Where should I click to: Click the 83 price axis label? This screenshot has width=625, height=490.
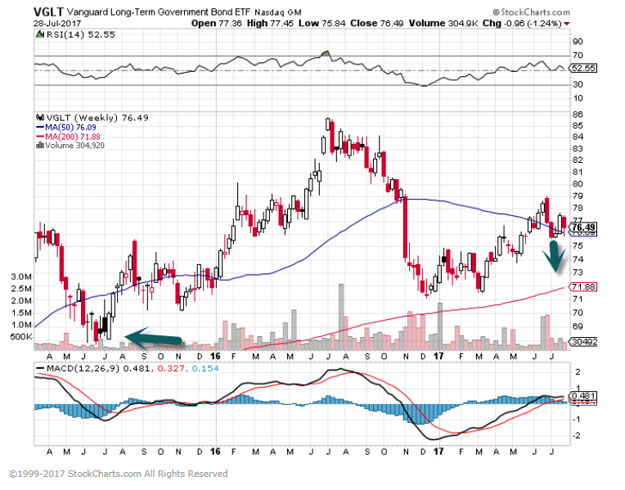[578, 149]
